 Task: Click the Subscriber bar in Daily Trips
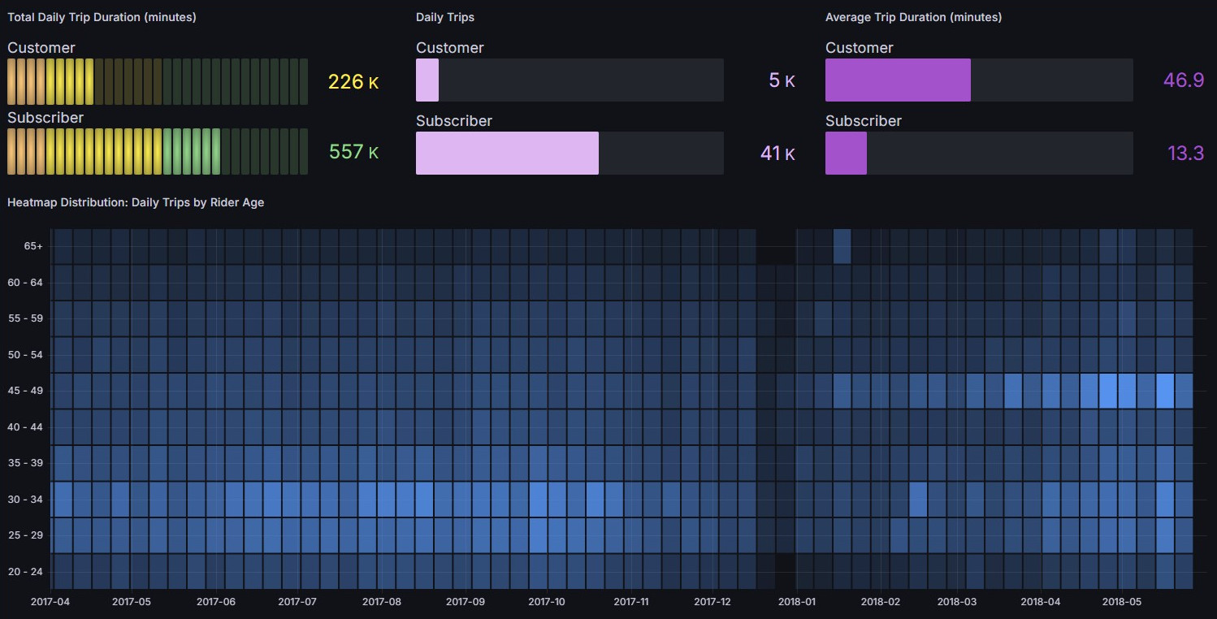pyautogui.click(x=570, y=153)
